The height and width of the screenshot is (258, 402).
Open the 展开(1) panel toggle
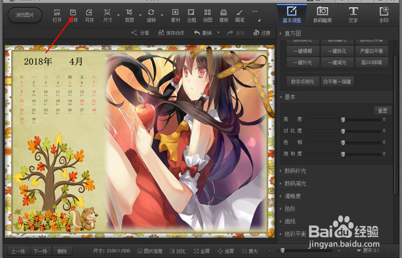pyautogui.click(x=368, y=251)
